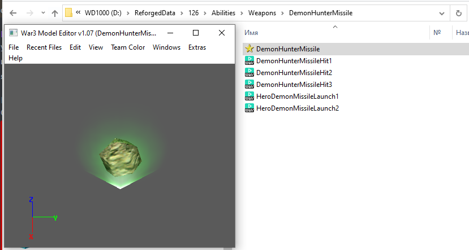Viewport: 469px width, 250px height.
Task: Open the View menu
Action: coord(96,47)
